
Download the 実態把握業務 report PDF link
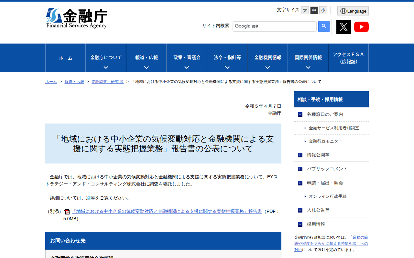[x=167, y=211]
